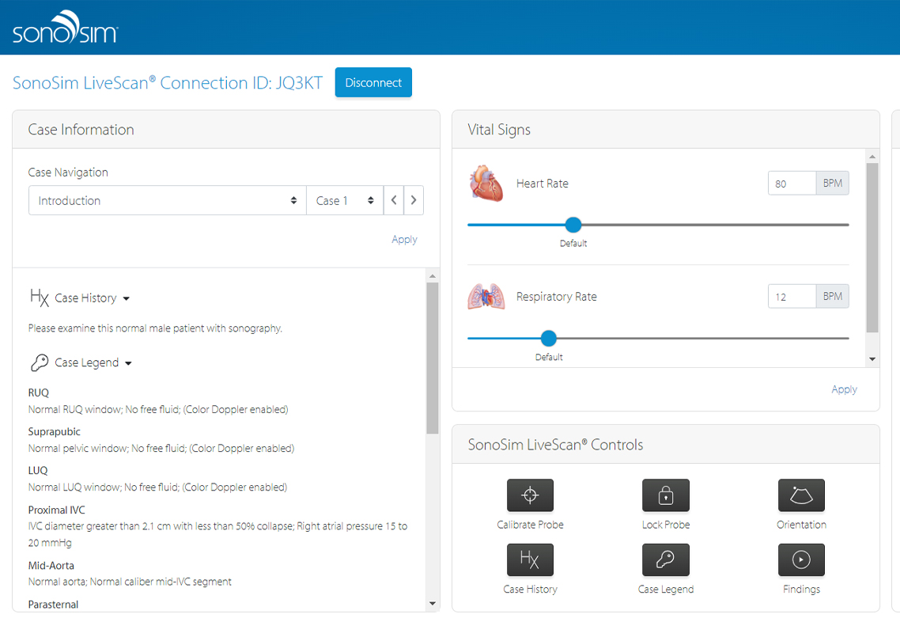Click the Case Information scrollbar down arrow
This screenshot has height=622, width=900.
433,604
